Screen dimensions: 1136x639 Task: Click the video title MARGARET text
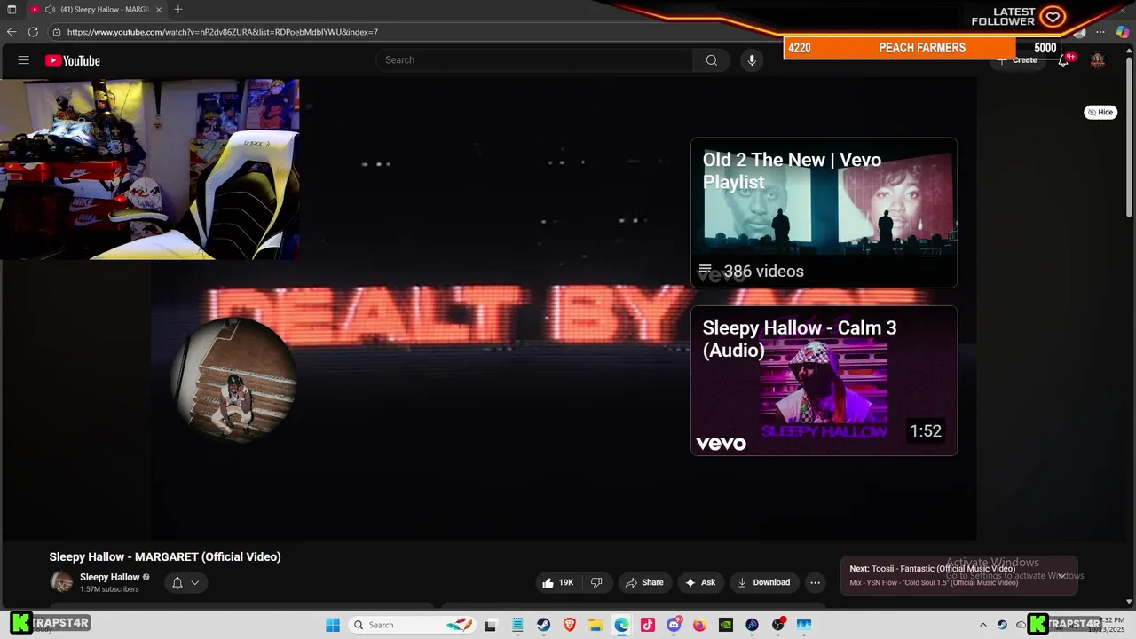[165, 556]
